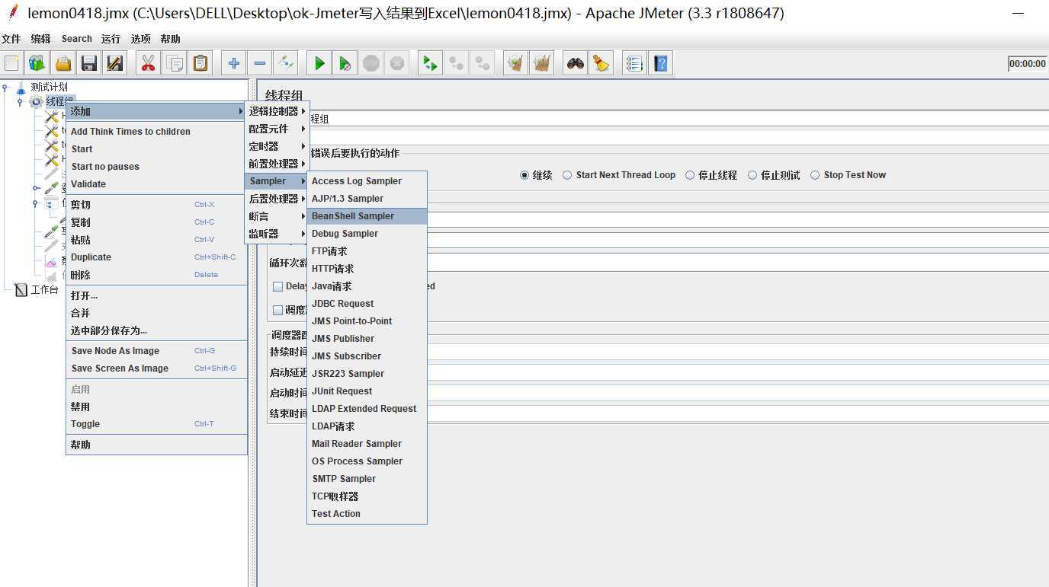Collapse the 测试计划 tree node handle
The width and height of the screenshot is (1049, 587).
5,88
